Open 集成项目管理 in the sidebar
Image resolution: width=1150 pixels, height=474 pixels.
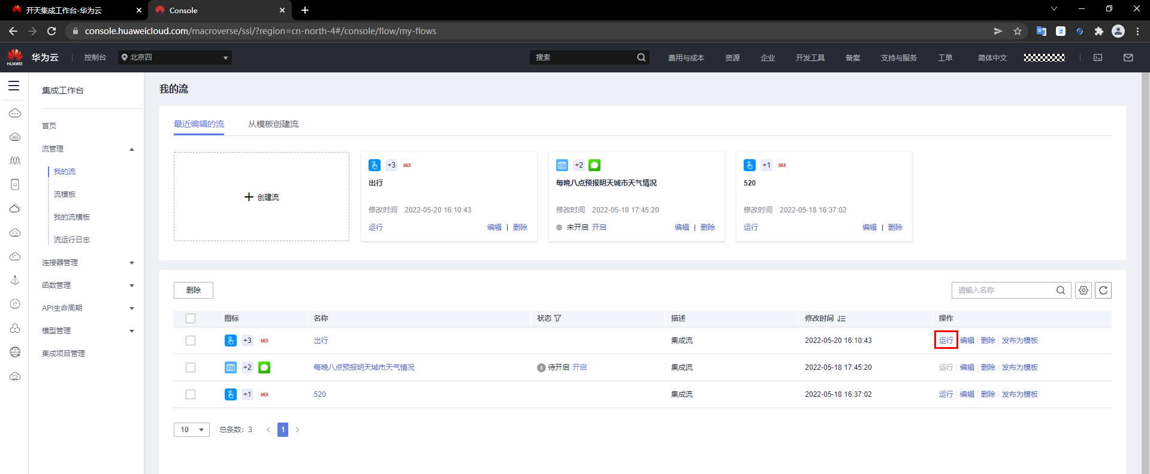[64, 354]
